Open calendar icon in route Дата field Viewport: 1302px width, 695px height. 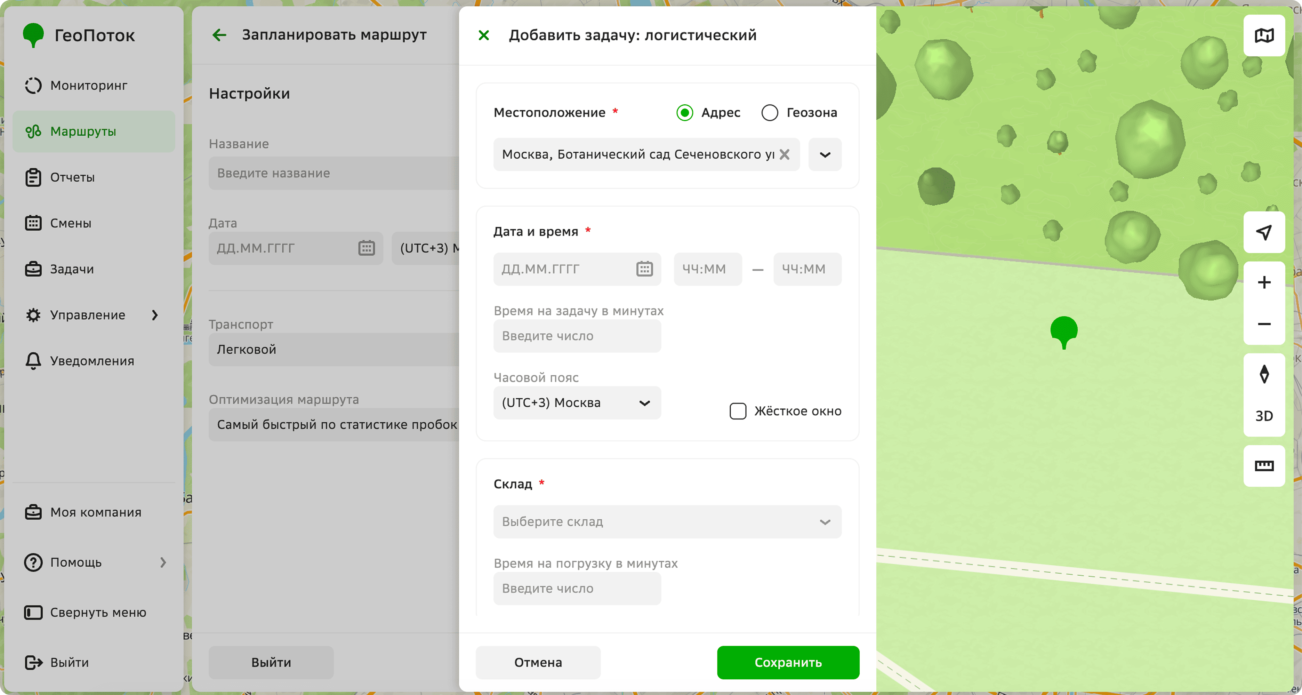[x=367, y=248]
